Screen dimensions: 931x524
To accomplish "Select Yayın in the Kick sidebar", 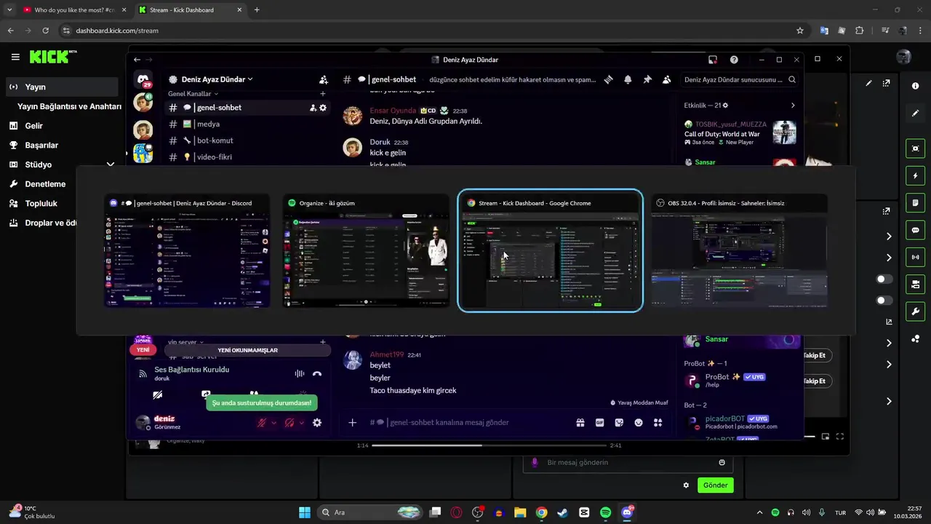I will click(61, 87).
